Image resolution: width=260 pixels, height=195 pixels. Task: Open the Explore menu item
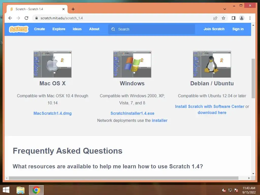(x=59, y=29)
